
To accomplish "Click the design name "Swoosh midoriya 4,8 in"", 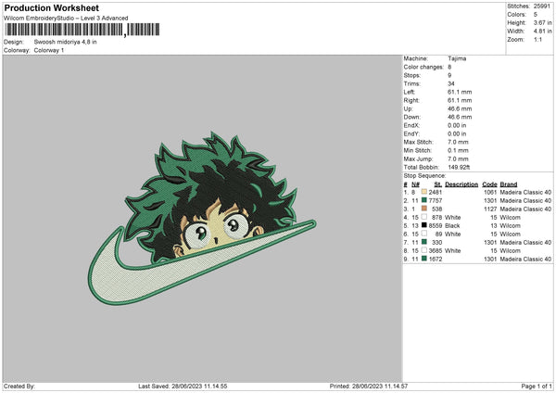I will click(65, 42).
